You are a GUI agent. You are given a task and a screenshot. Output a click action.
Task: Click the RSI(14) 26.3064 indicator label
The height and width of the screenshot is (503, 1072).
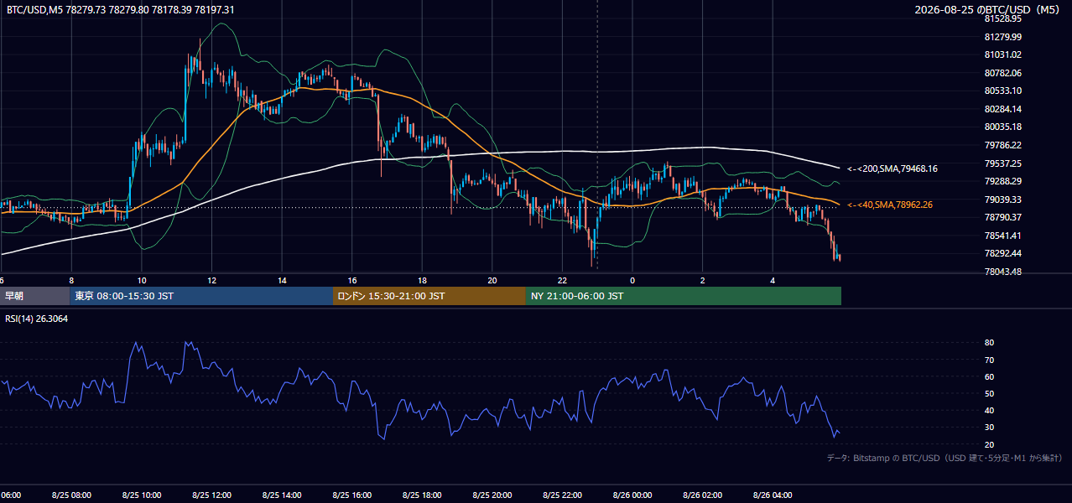36,319
